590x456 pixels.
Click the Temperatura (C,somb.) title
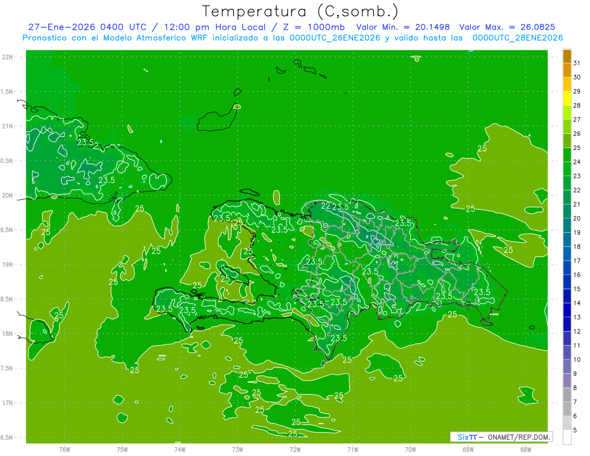[300, 11]
